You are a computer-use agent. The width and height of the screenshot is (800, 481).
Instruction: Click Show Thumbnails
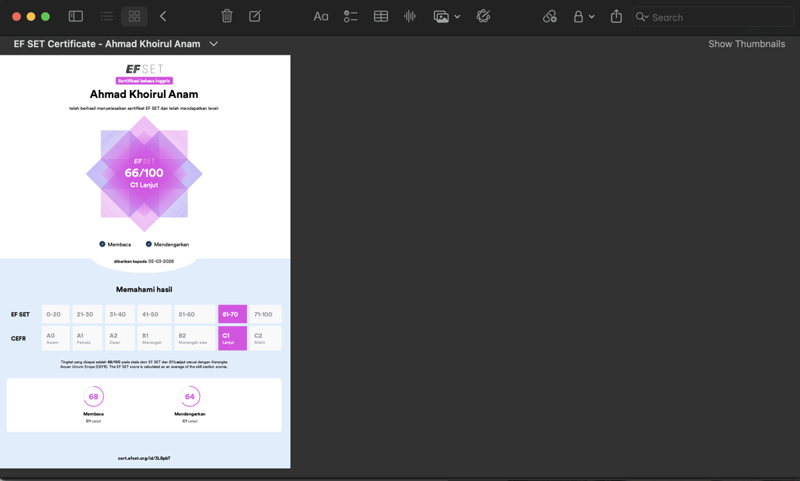[747, 44]
